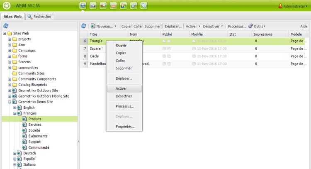Image resolution: width=311 pixels, height=169 pixels.
Task: Choose Déplacer... in the context menu
Action: coord(124,78)
